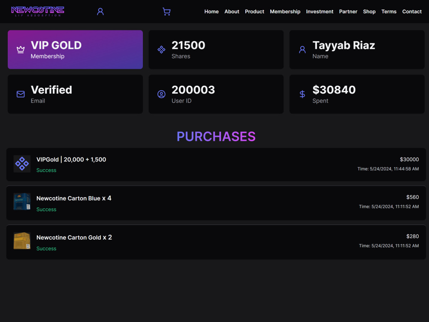Screen dimensions: 429x322
Task: Open Newcotine Carton Gold product thumbnail
Action: tap(22, 241)
